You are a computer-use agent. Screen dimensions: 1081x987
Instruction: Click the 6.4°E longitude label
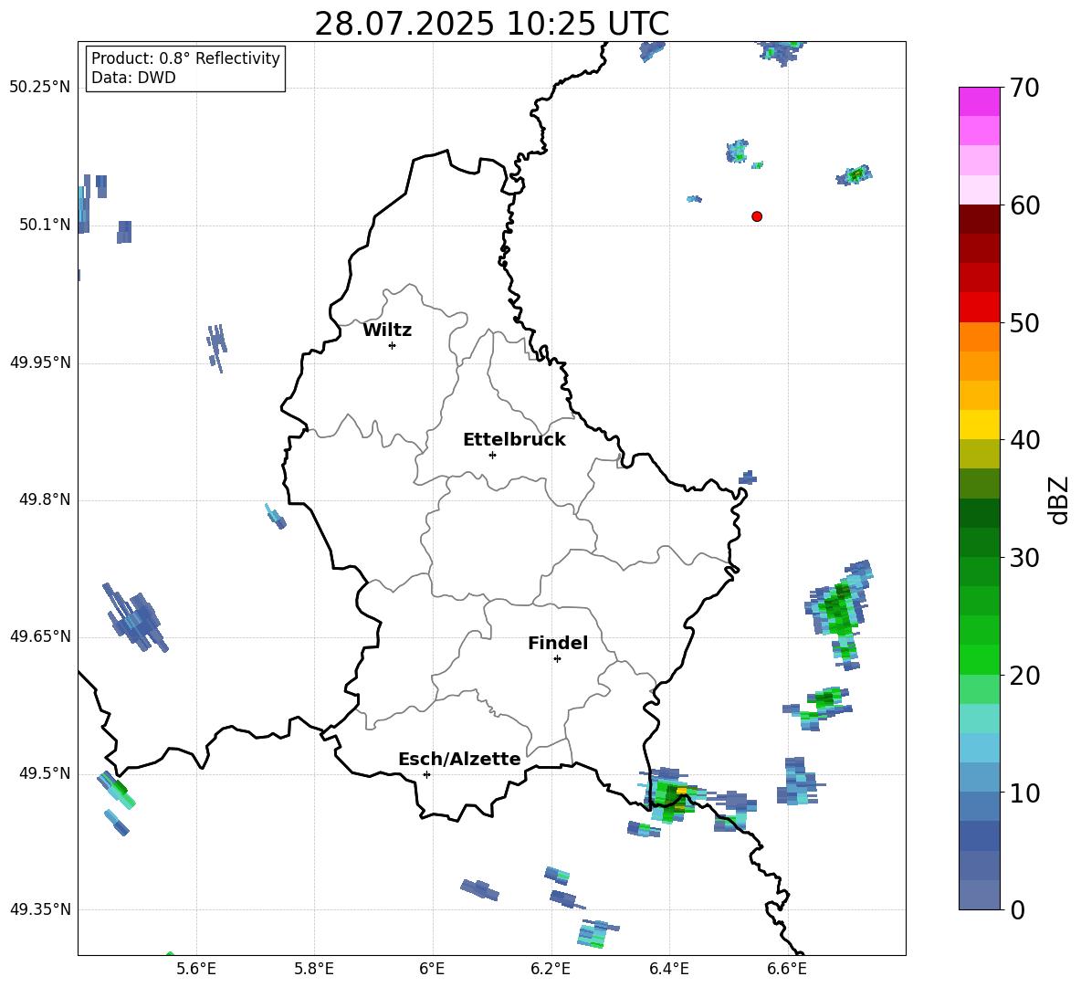click(668, 969)
